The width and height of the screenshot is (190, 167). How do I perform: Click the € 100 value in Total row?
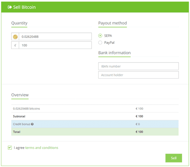click(139, 132)
